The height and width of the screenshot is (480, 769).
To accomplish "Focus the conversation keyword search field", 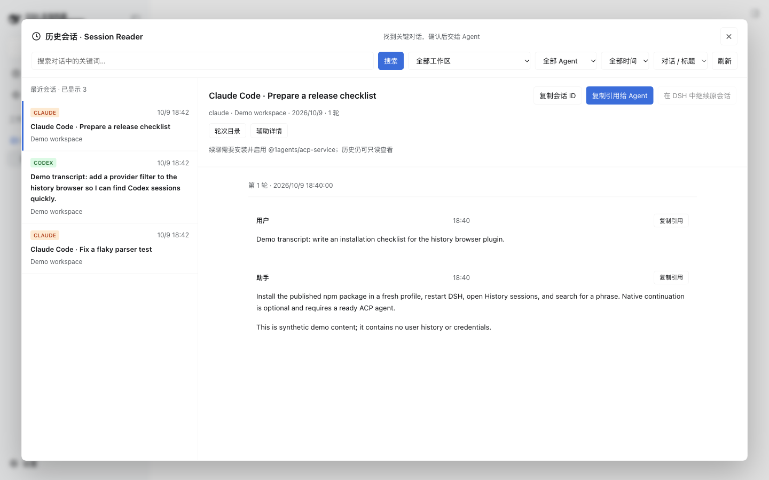I will point(202,61).
